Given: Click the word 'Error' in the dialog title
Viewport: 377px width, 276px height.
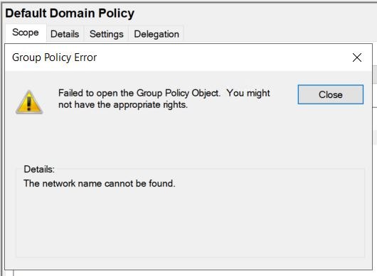Looking at the screenshot, I should (85, 57).
